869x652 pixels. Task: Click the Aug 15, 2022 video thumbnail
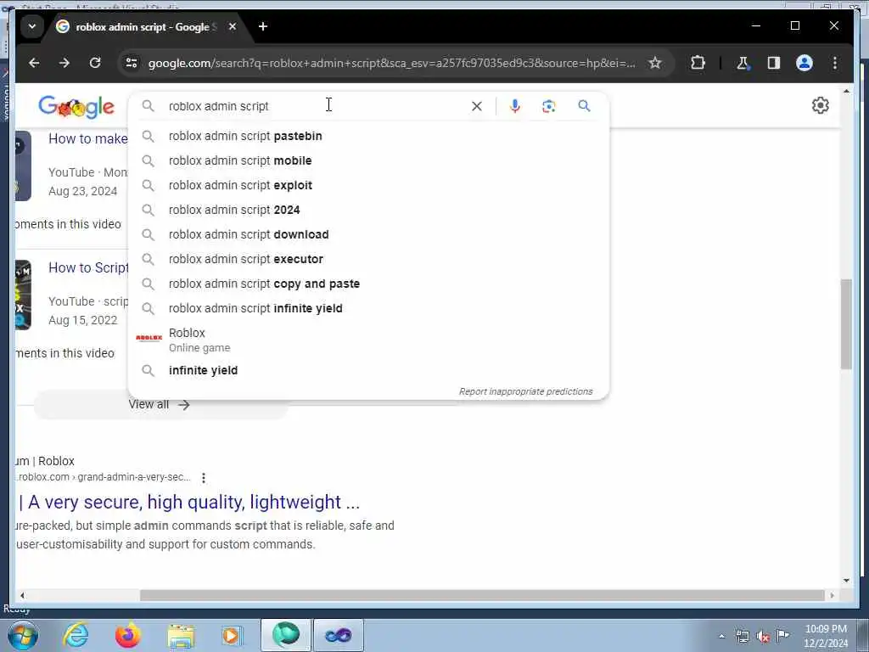point(23,295)
